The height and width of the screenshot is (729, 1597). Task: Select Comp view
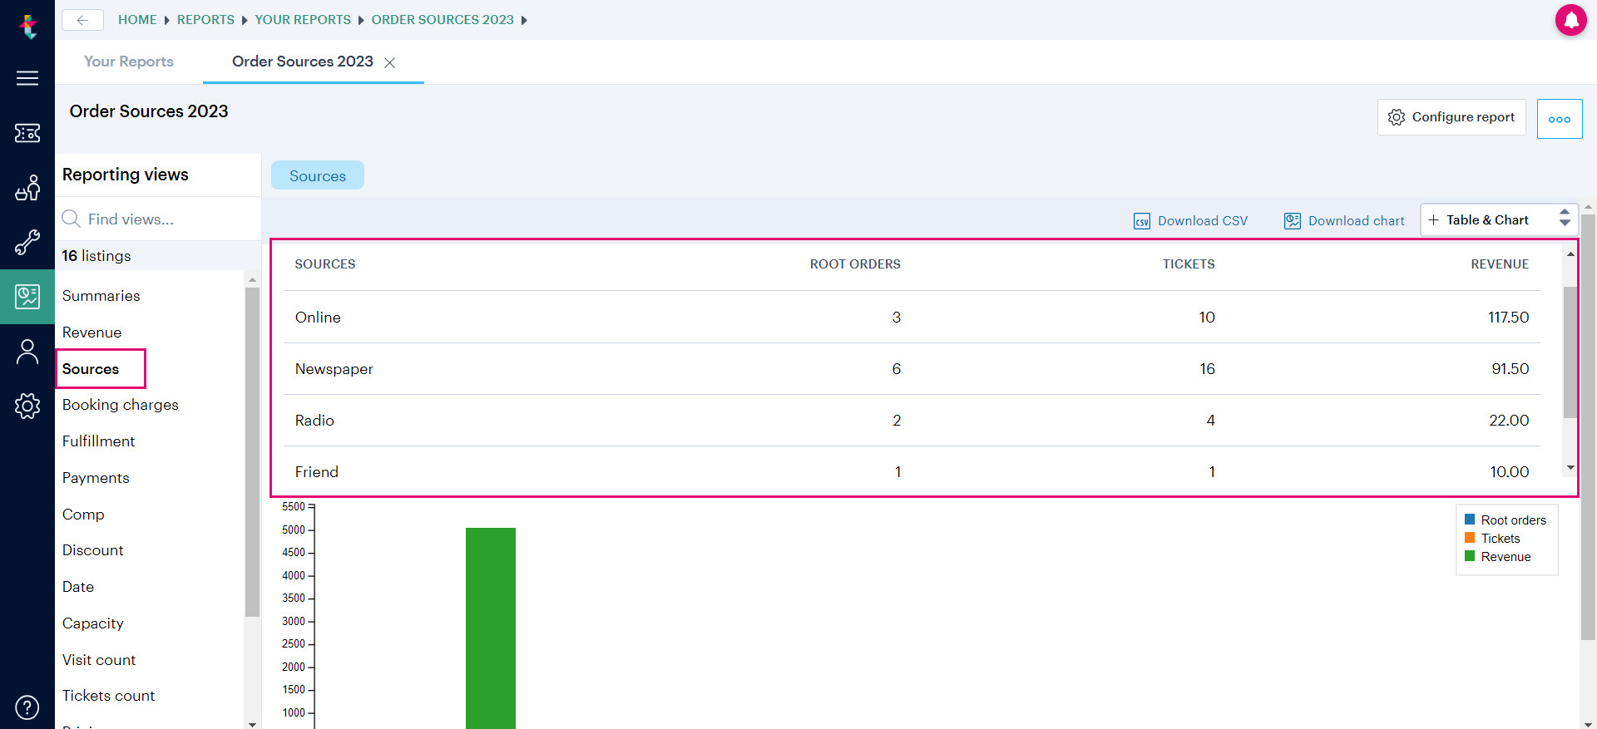(x=83, y=515)
